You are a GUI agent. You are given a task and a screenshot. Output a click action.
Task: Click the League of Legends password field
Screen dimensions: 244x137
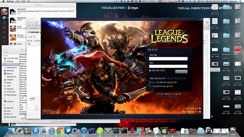tap(168, 66)
